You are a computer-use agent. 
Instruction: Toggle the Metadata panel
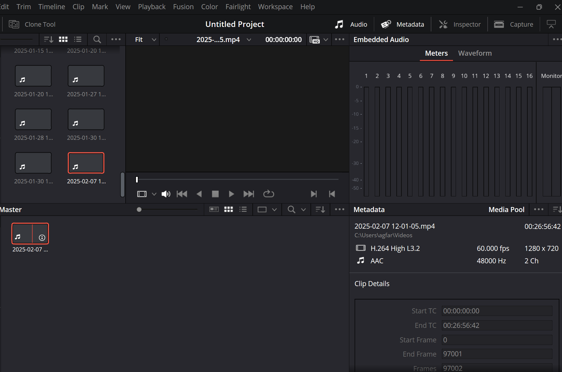(402, 24)
